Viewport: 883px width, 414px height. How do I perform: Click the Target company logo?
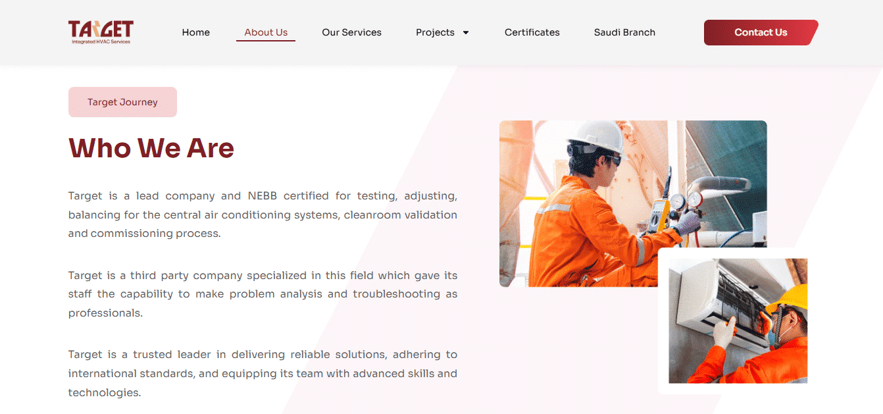click(x=101, y=29)
